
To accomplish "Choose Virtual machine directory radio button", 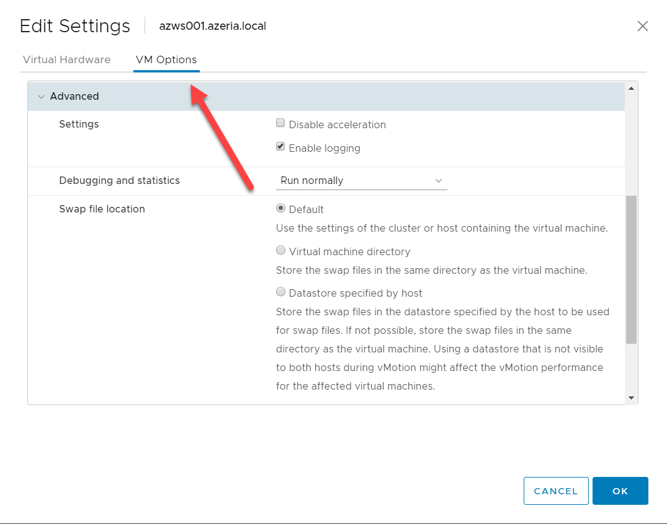I will click(x=280, y=251).
